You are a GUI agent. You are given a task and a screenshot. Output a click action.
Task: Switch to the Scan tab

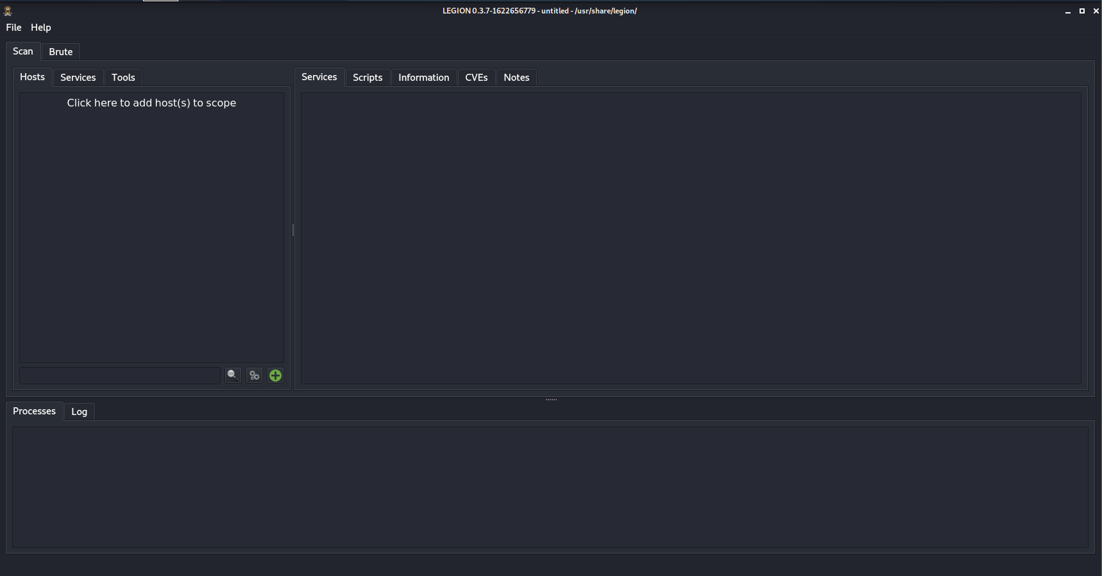click(23, 51)
